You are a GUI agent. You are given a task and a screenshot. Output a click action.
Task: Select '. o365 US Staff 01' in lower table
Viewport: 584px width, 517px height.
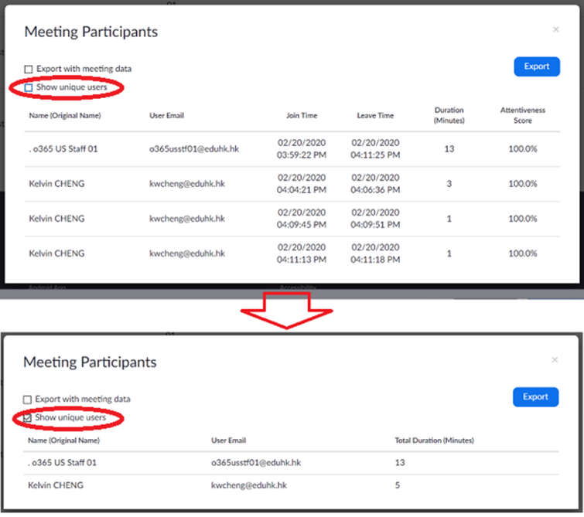pos(62,463)
